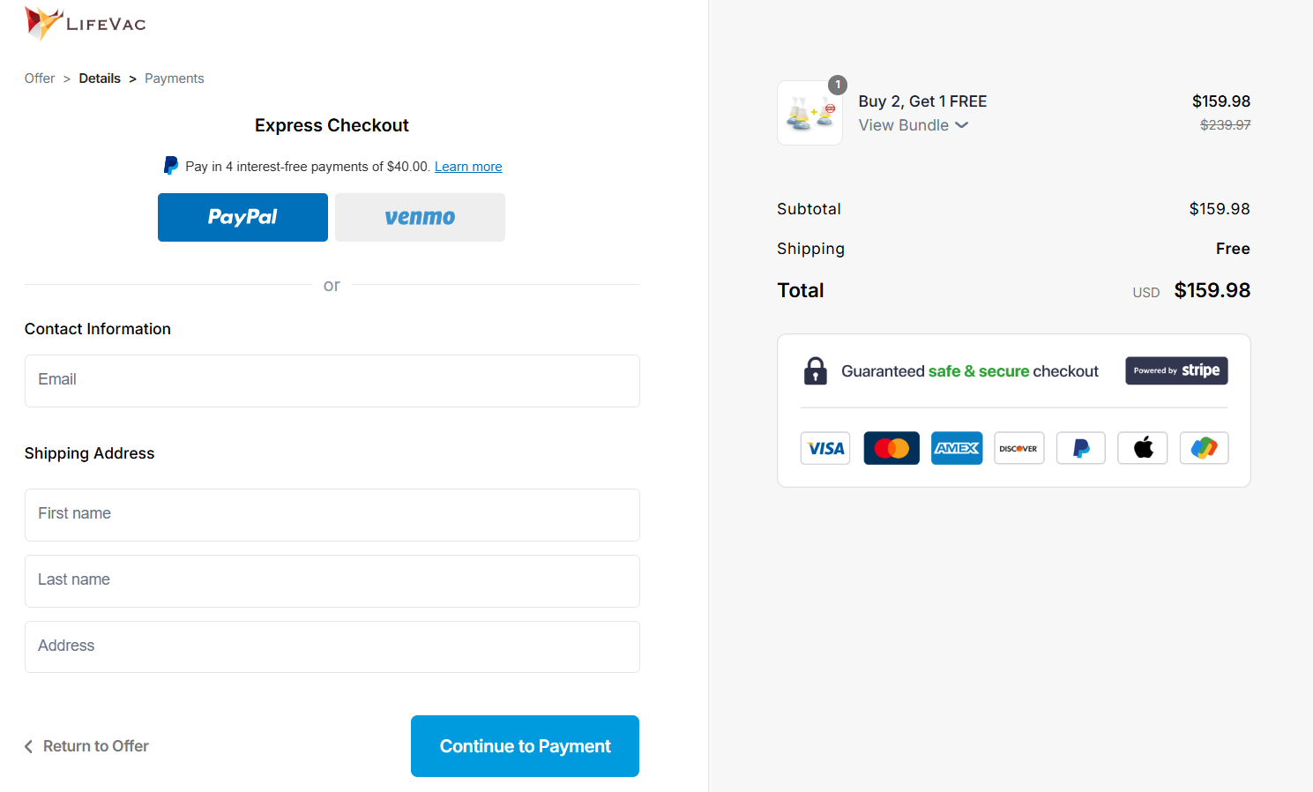The height and width of the screenshot is (792, 1313).
Task: Choose Venmo express checkout
Action: pos(420,217)
